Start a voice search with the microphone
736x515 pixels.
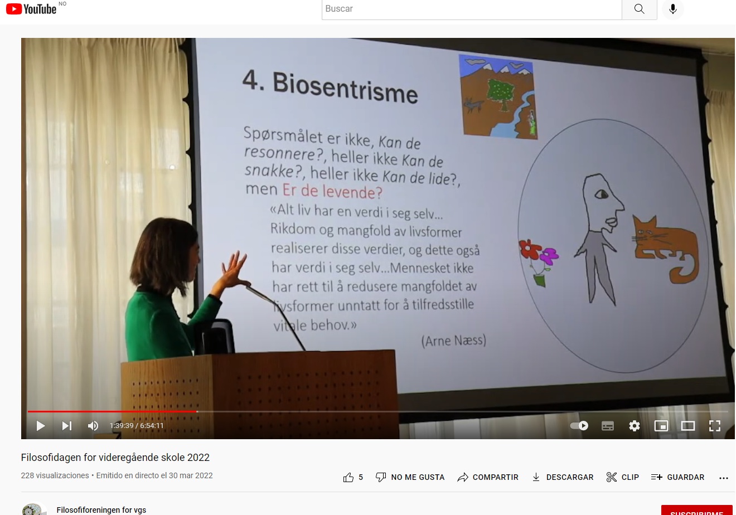pos(672,9)
